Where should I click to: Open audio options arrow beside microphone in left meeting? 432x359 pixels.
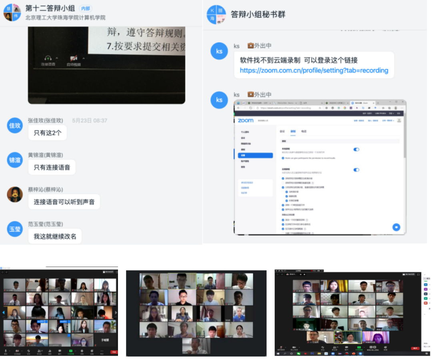click(10, 351)
